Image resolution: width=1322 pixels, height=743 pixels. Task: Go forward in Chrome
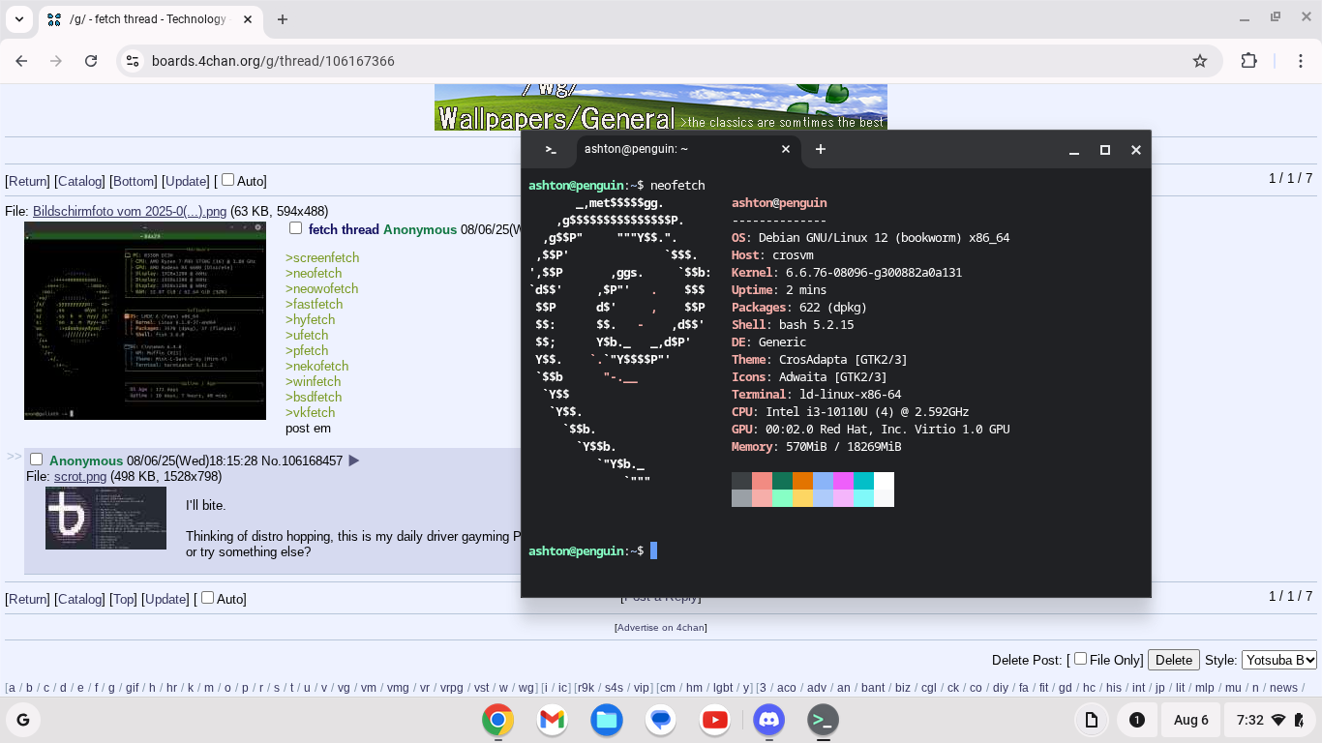point(56,61)
